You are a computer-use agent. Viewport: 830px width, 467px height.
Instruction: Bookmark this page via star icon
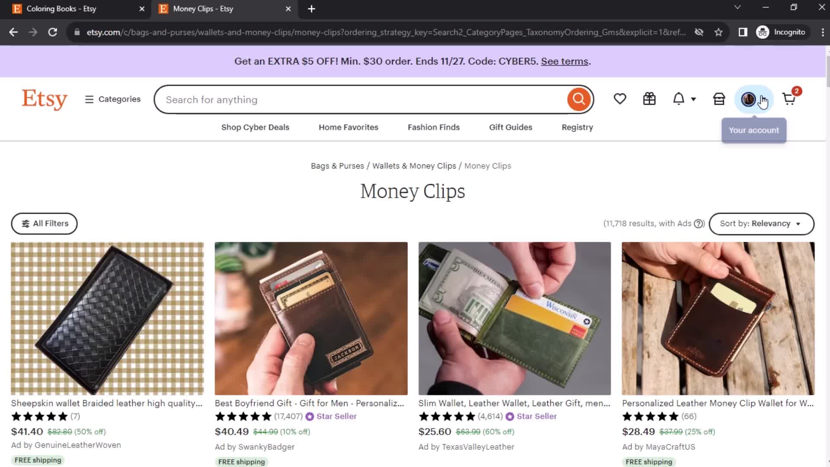pyautogui.click(x=718, y=32)
